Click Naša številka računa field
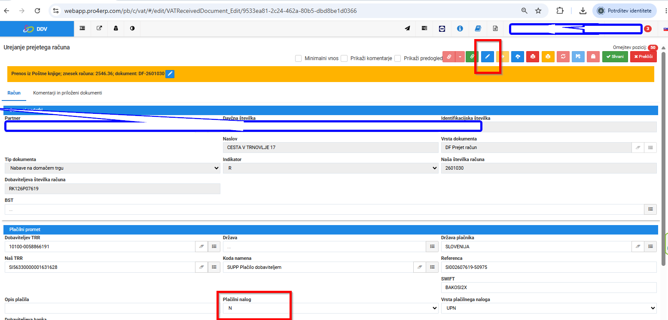This screenshot has width=668, height=320. tap(549, 168)
